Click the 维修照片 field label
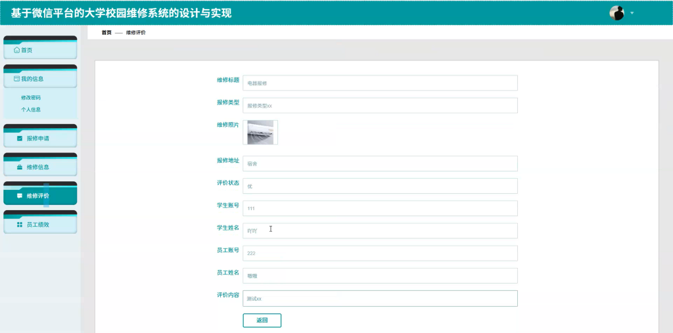 (x=228, y=125)
